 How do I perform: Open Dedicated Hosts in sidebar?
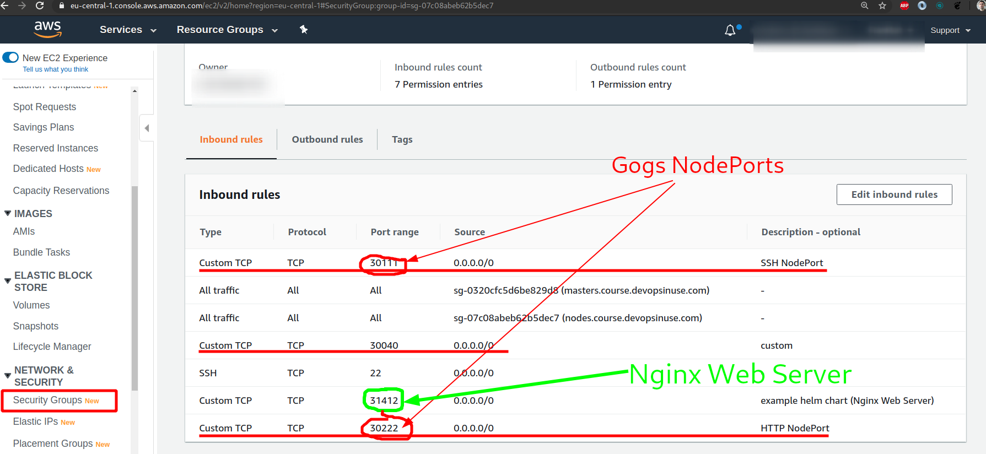coord(49,169)
